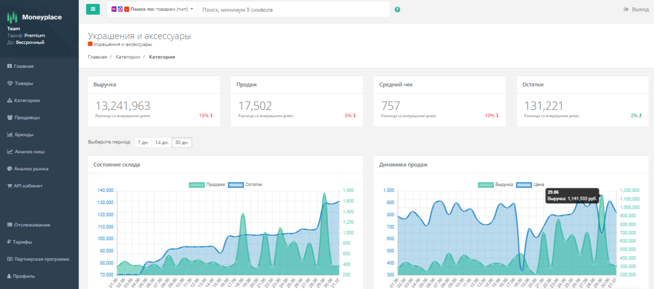The width and height of the screenshot is (654, 289).
Task: Click the average check value 757
Action: click(391, 106)
